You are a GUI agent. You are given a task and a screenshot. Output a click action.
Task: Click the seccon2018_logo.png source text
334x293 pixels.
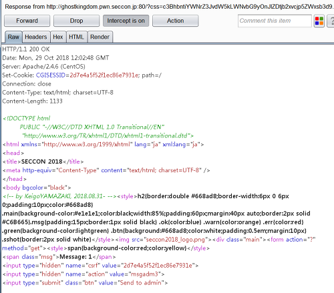point(174,240)
